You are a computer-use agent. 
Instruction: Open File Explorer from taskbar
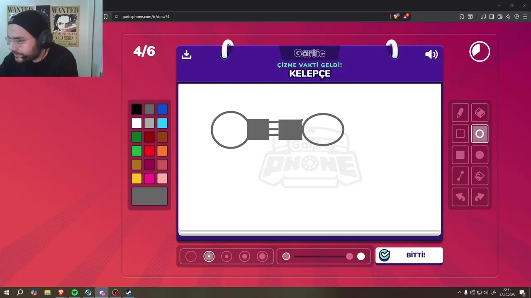47,292
